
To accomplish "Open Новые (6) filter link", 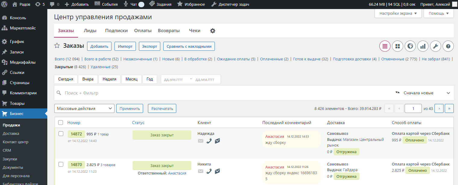I will point(171,59).
